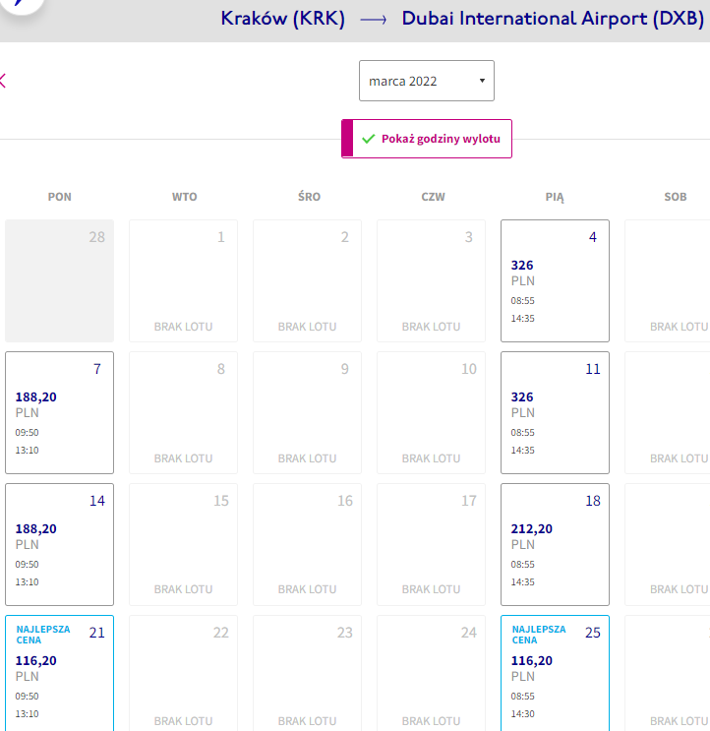Image resolution: width=710 pixels, height=731 pixels.
Task: Click the WTO weekday header
Action: click(185, 197)
